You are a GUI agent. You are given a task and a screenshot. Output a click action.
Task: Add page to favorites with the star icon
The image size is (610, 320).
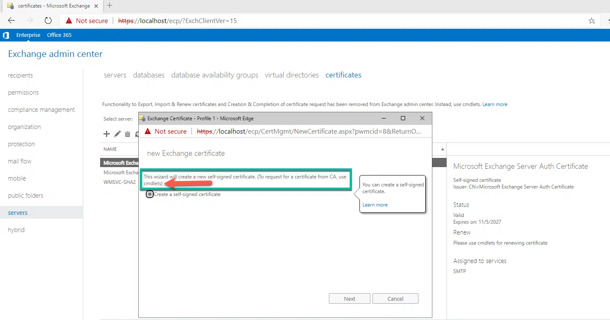pyautogui.click(x=592, y=21)
